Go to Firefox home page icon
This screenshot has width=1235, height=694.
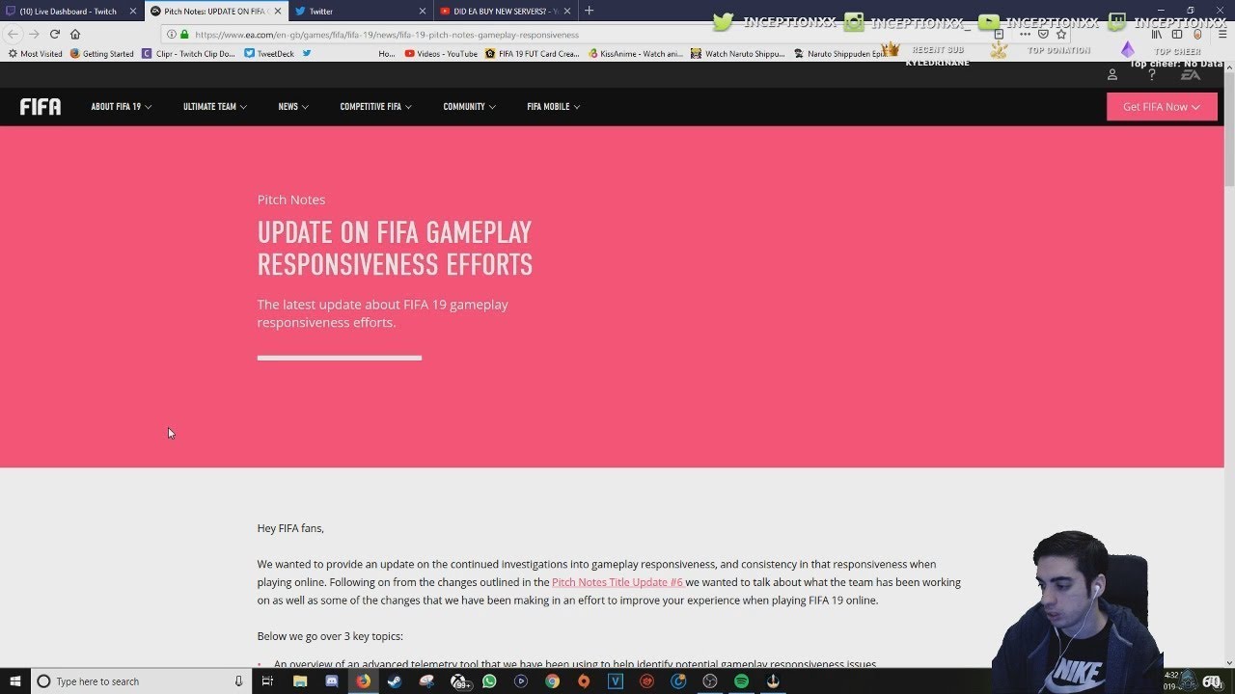click(x=75, y=34)
